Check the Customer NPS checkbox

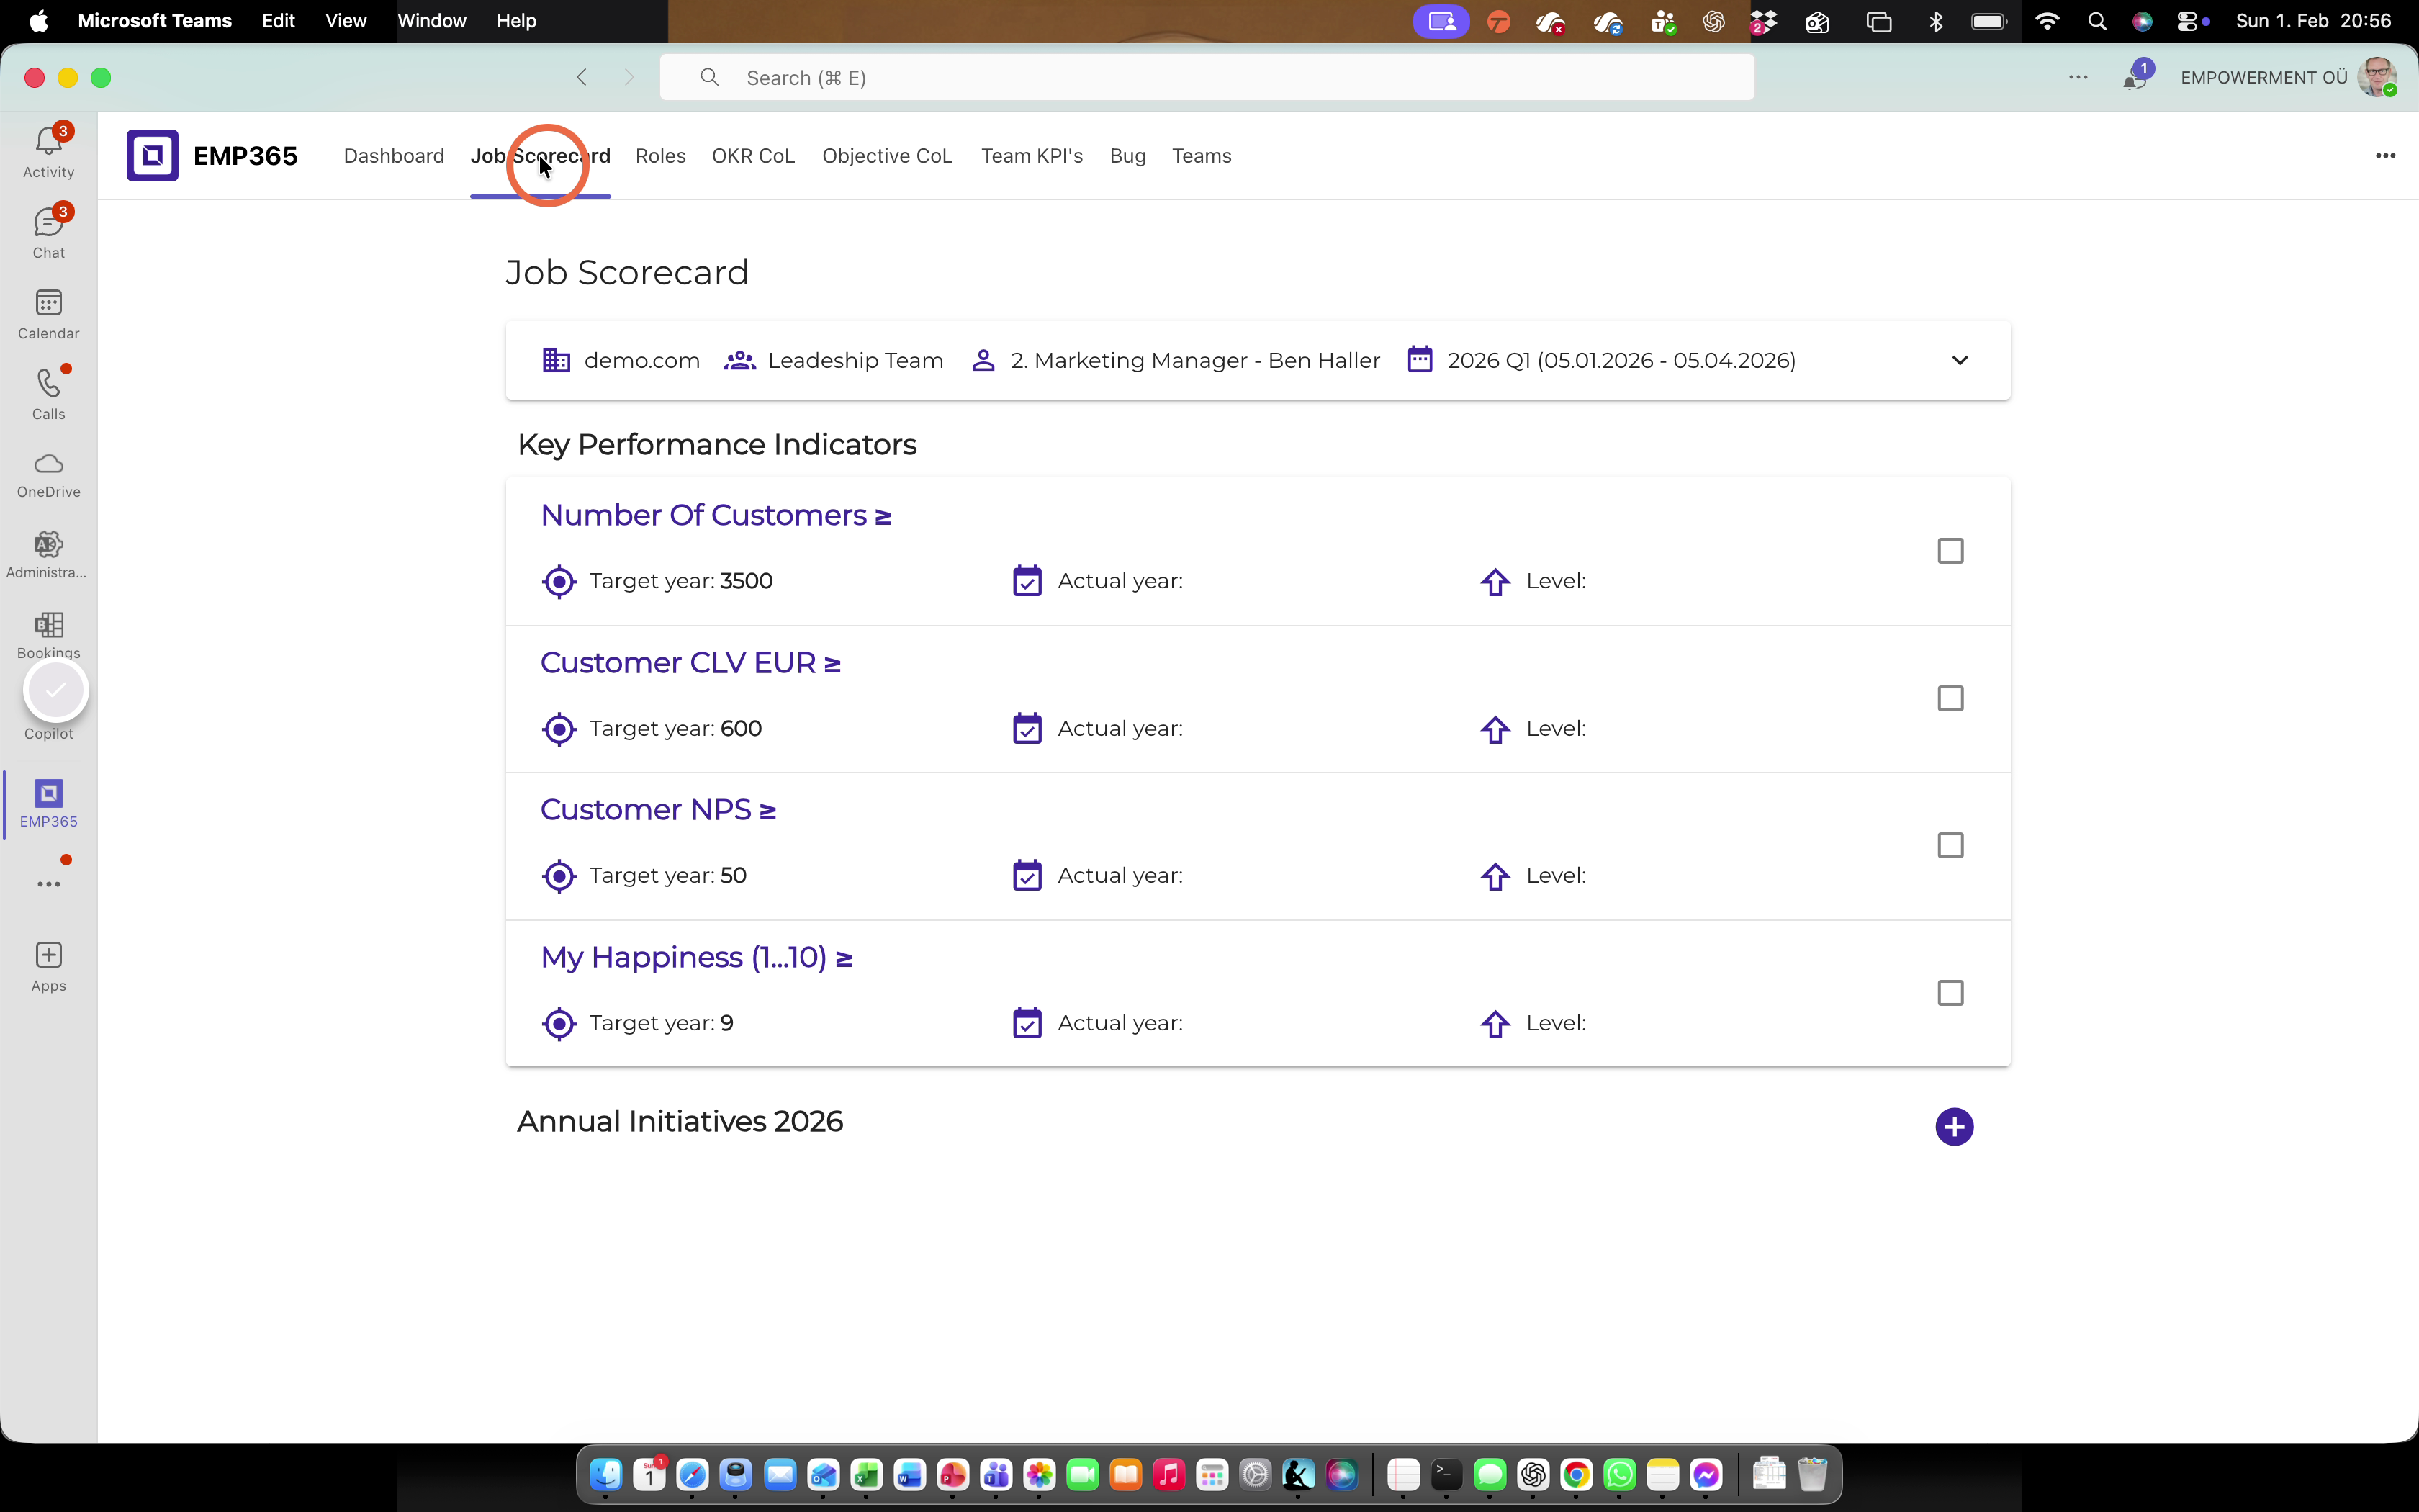(1950, 845)
